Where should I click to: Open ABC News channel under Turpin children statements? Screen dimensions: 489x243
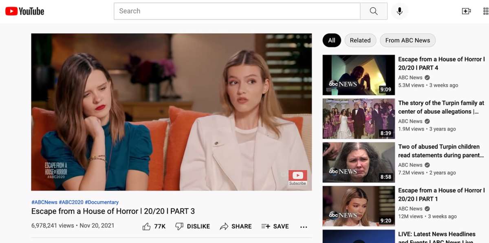tap(410, 165)
